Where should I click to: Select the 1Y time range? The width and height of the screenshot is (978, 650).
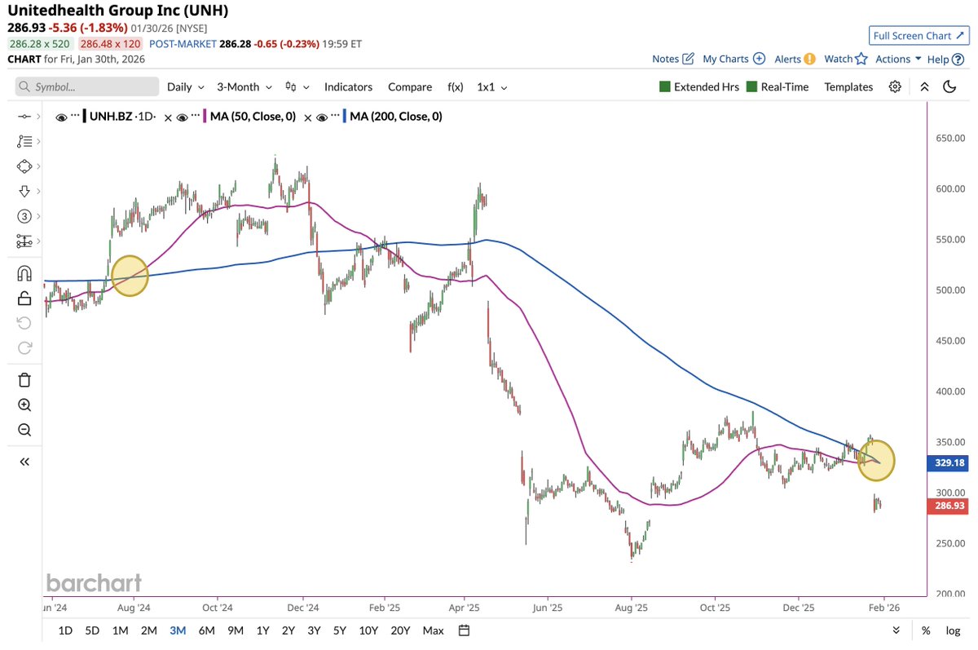[x=262, y=630]
